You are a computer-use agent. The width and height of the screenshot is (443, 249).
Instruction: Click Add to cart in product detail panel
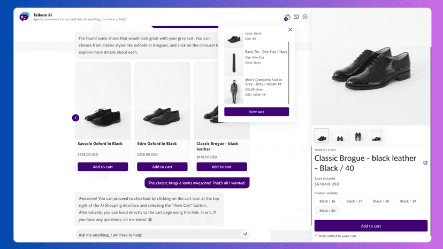371,226
